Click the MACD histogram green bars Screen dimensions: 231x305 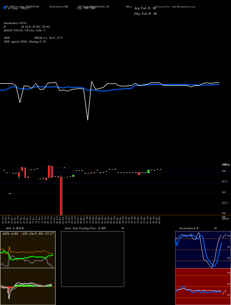point(33,286)
